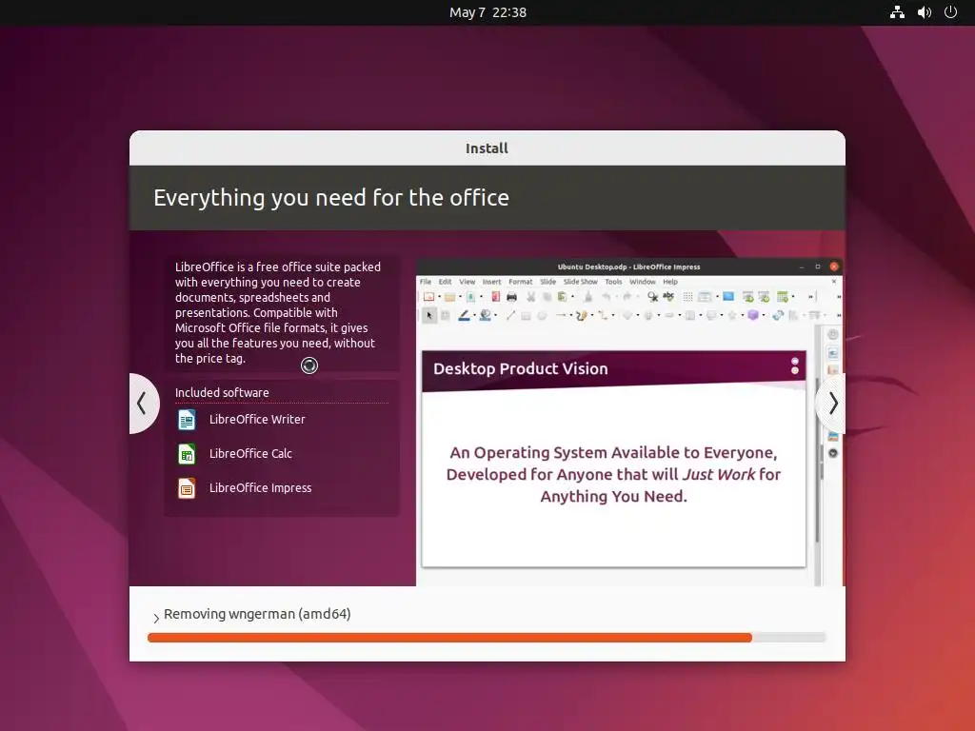The height and width of the screenshot is (731, 975).
Task: Open Help menu in Impress screenshot
Action: (x=670, y=282)
